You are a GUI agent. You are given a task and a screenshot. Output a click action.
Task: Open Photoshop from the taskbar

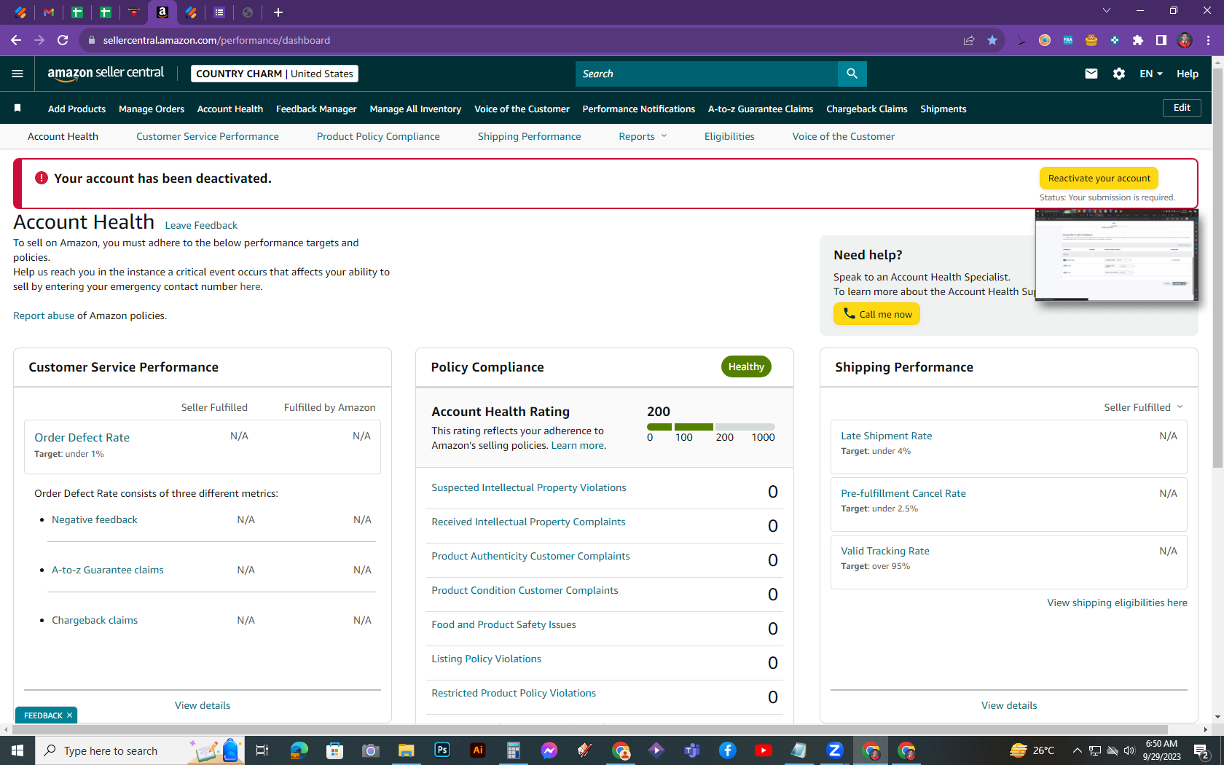(442, 750)
